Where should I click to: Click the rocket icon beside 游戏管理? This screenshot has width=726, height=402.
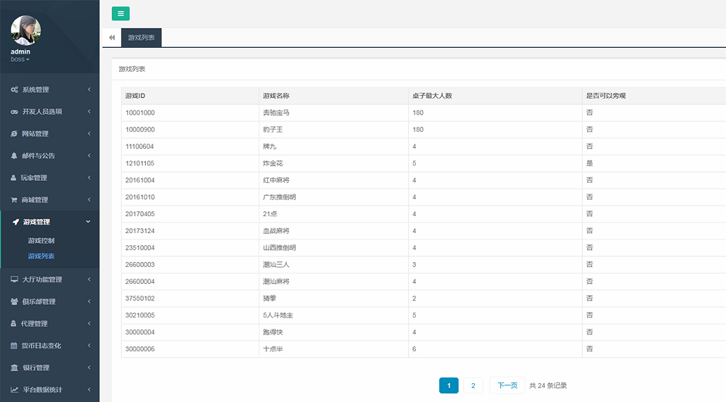point(15,222)
